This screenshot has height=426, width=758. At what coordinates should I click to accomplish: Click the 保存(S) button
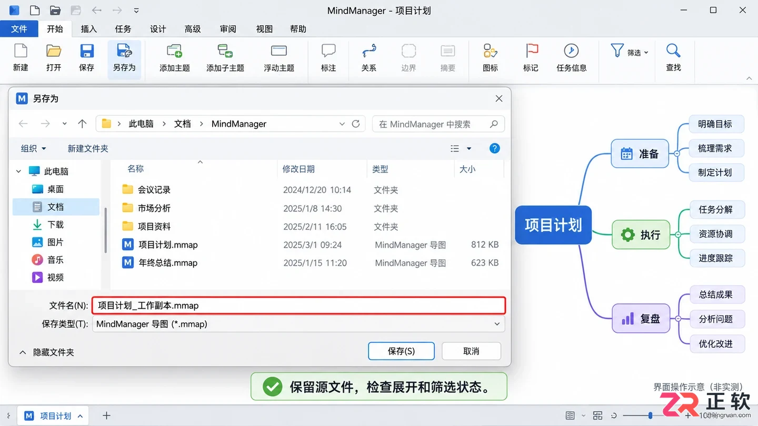click(401, 351)
